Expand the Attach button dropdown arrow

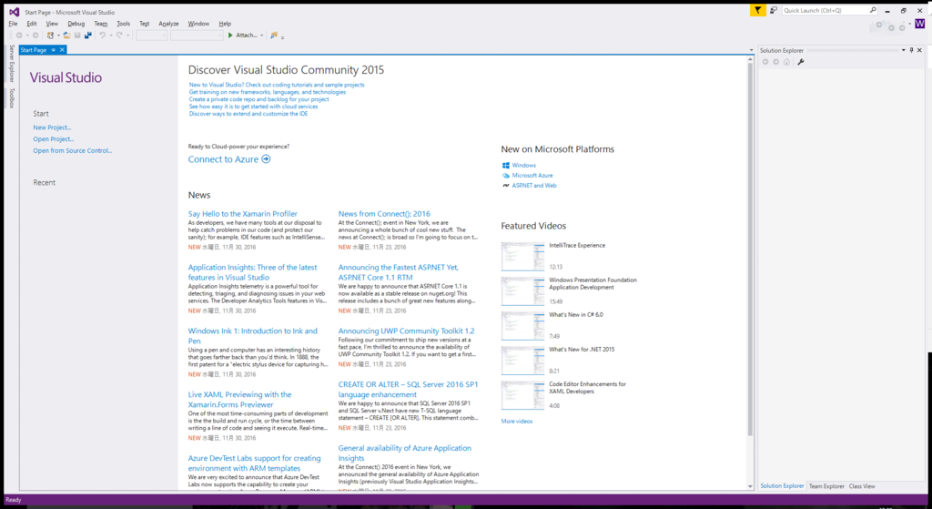tap(261, 36)
